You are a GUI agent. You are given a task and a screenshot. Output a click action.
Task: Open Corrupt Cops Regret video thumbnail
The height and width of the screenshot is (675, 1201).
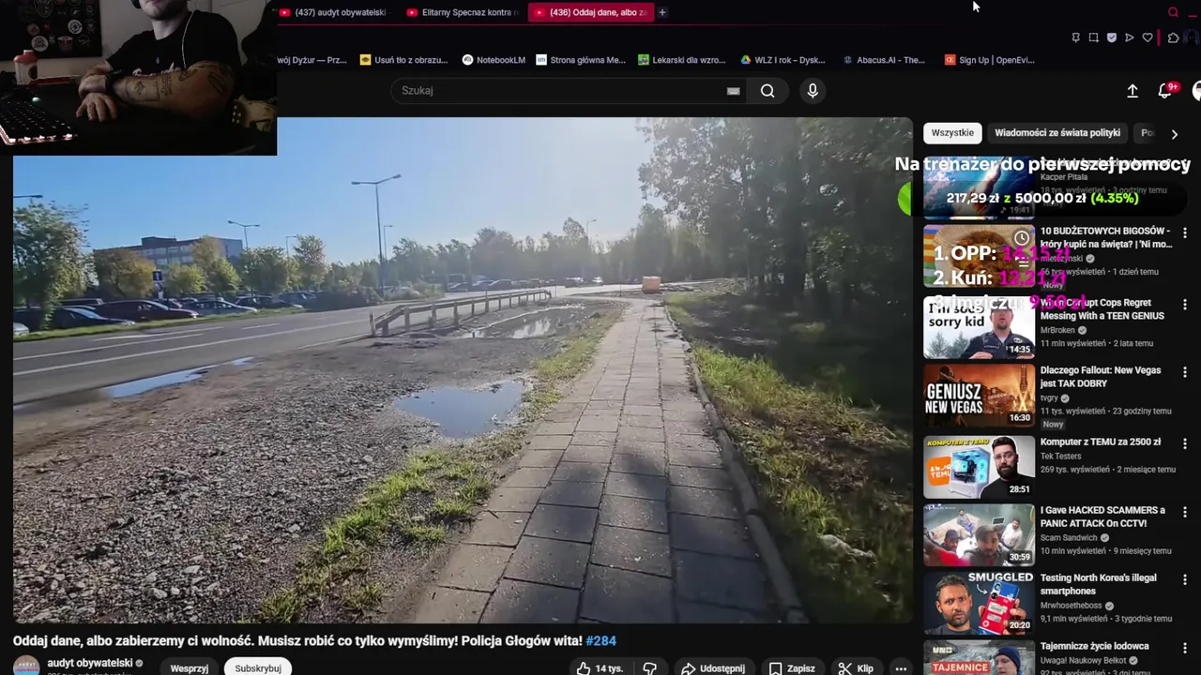click(x=979, y=327)
